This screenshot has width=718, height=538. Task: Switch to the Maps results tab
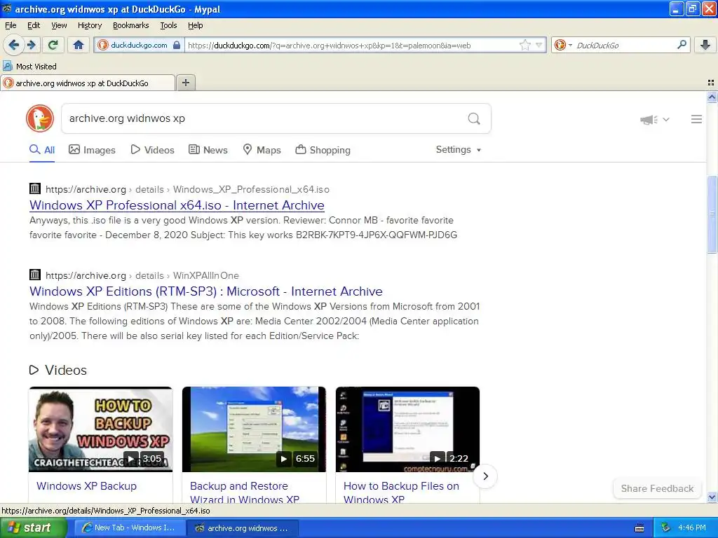[262, 150]
